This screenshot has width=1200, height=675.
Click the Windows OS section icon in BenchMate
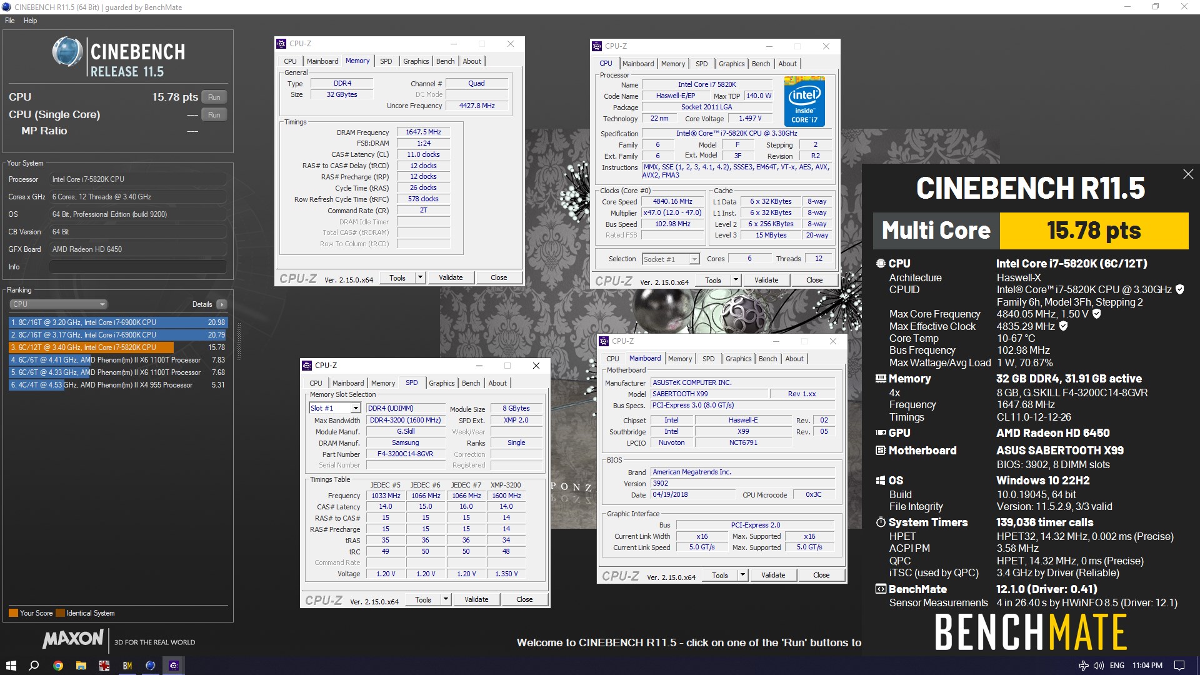(881, 481)
